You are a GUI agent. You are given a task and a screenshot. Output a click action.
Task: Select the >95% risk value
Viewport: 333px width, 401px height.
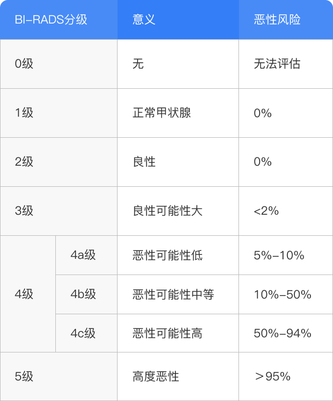[x=273, y=376]
